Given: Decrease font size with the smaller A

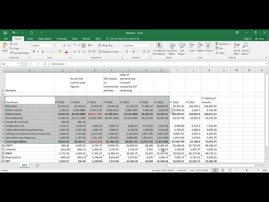Looking at the screenshot, I should point(69,45).
